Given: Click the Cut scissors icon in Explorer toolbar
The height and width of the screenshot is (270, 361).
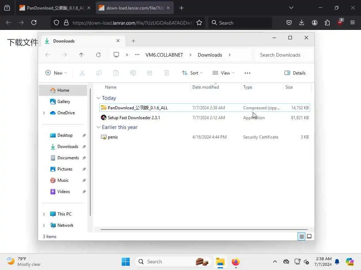Looking at the screenshot, I should 82,73.
